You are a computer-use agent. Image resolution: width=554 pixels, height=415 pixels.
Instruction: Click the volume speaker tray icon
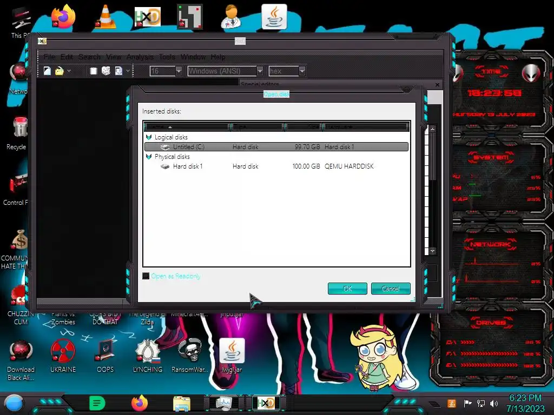(494, 403)
